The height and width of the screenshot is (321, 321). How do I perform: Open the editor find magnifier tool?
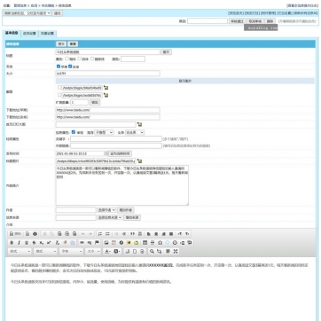pyautogui.click(x=152, y=251)
